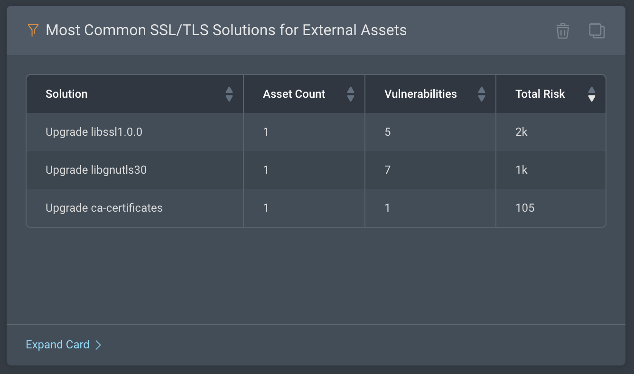Click the chevron beside Expand Card
The width and height of the screenshot is (634, 374).
tap(98, 345)
